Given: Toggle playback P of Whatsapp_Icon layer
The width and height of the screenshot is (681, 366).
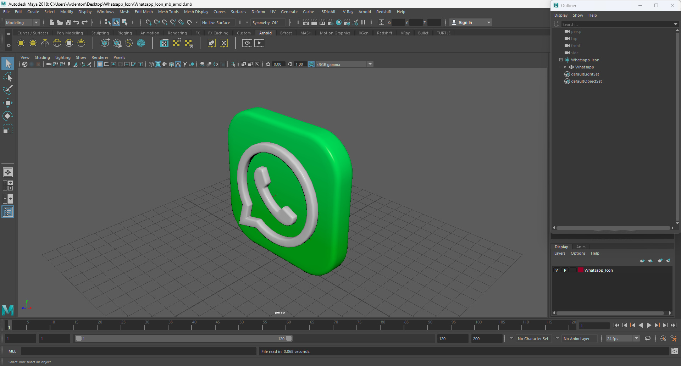Looking at the screenshot, I should [565, 270].
